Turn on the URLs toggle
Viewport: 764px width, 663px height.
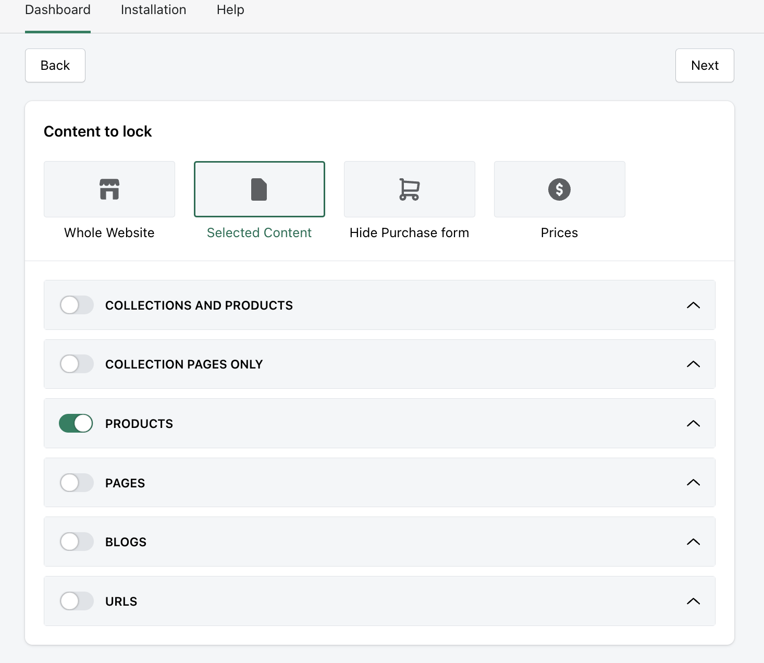click(x=77, y=601)
